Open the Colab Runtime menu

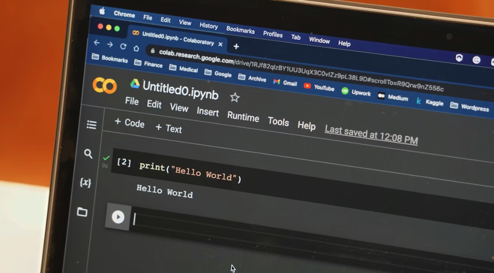(x=243, y=116)
